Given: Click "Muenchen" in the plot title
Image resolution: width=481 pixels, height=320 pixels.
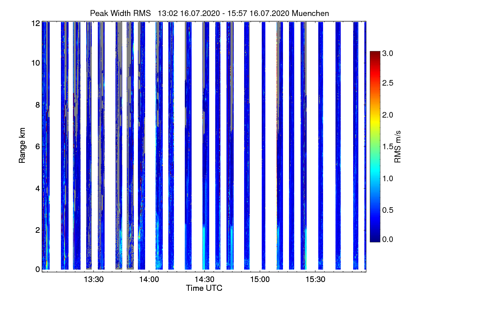Looking at the screenshot, I should 310,13.
